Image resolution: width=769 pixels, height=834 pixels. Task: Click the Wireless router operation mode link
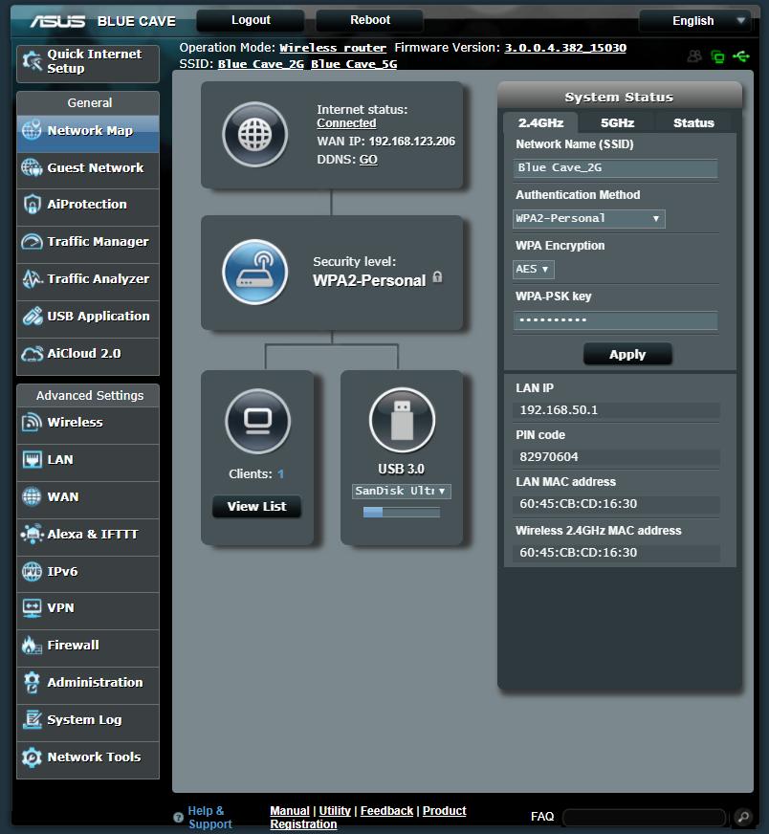(333, 48)
